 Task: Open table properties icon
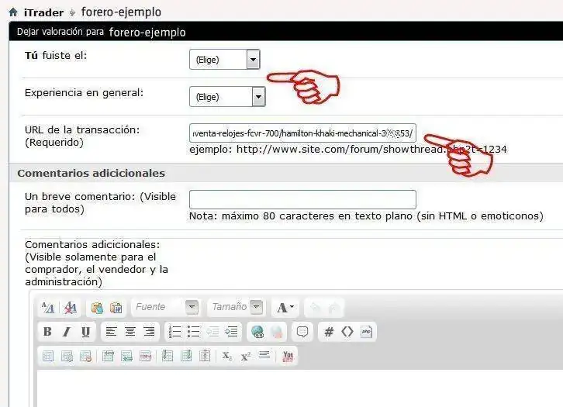(x=67, y=356)
